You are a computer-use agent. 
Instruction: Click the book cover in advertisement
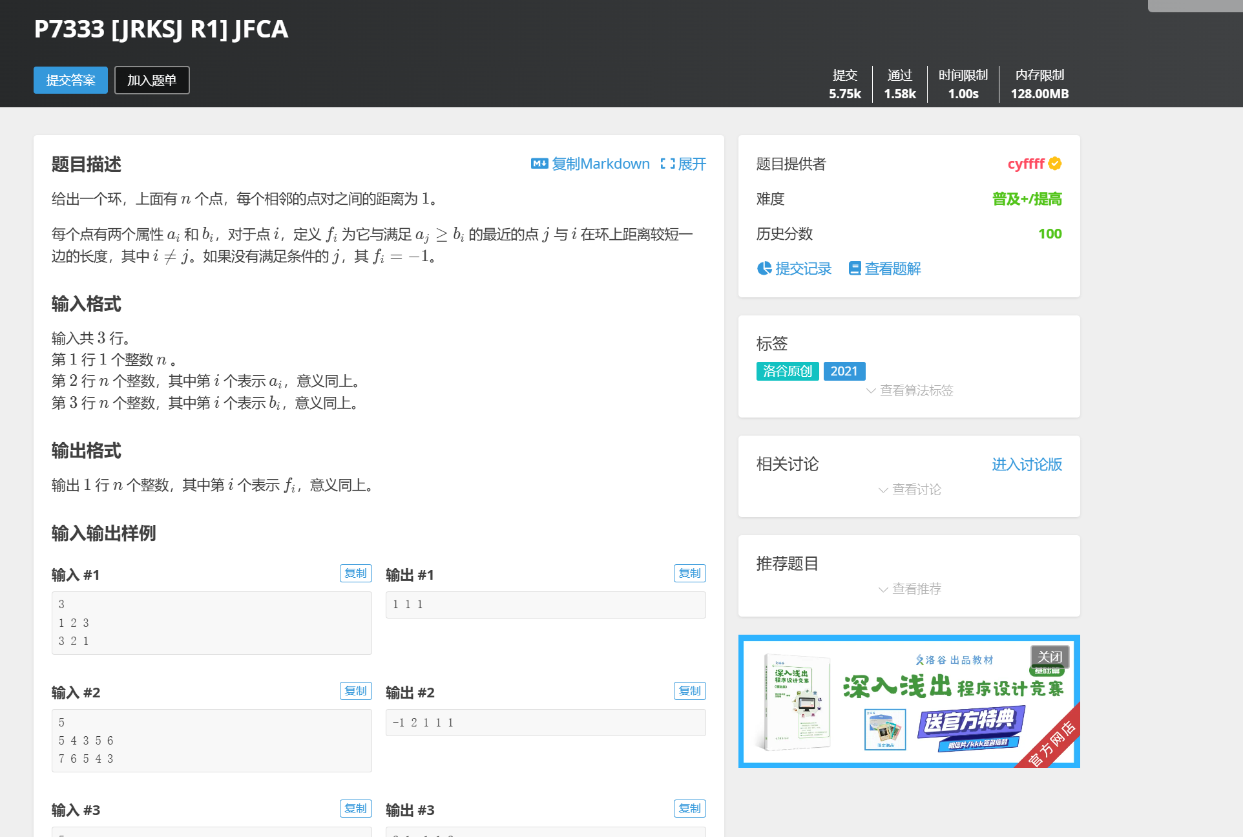coord(797,703)
